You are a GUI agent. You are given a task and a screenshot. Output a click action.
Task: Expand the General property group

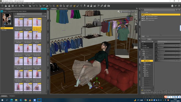pos(143,51)
